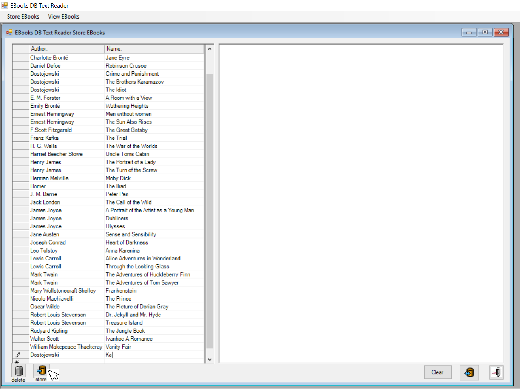
Task: Select the 'Crime and Punishment' cell
Action: (x=154, y=74)
